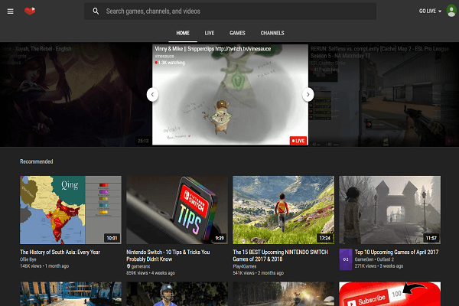459x306 pixels.
Task: Click the '1.3K watching' viewer count
Action: click(x=171, y=63)
